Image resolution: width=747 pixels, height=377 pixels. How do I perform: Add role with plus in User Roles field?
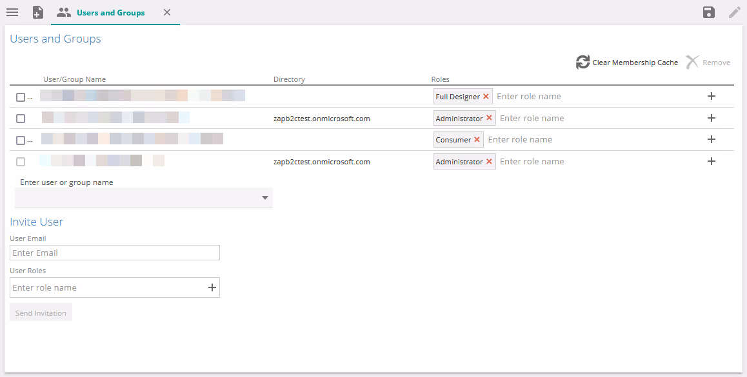212,287
